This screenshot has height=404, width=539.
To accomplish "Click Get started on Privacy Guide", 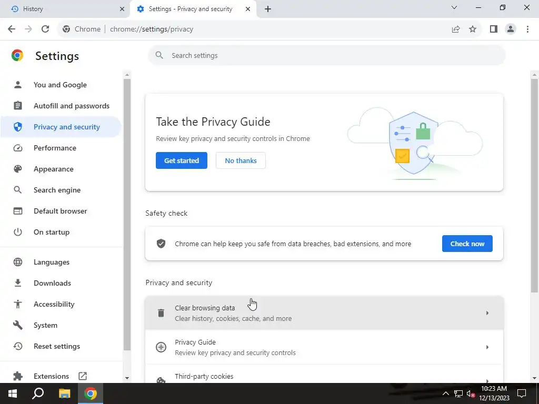I will coord(182,160).
